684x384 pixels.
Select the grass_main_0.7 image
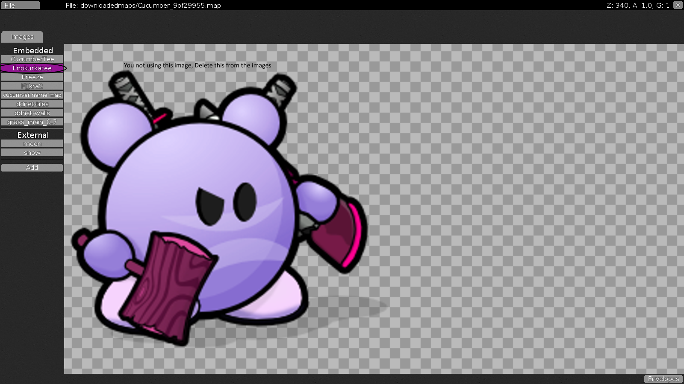tap(32, 122)
